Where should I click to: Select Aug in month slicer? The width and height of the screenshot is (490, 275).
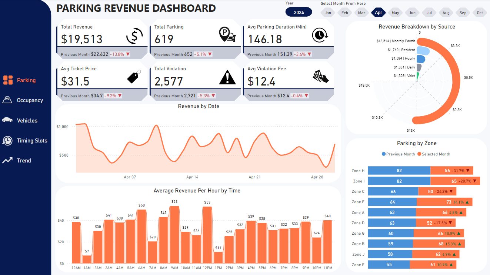click(x=446, y=13)
